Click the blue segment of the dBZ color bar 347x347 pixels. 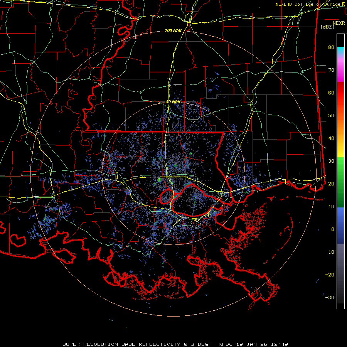click(x=340, y=226)
